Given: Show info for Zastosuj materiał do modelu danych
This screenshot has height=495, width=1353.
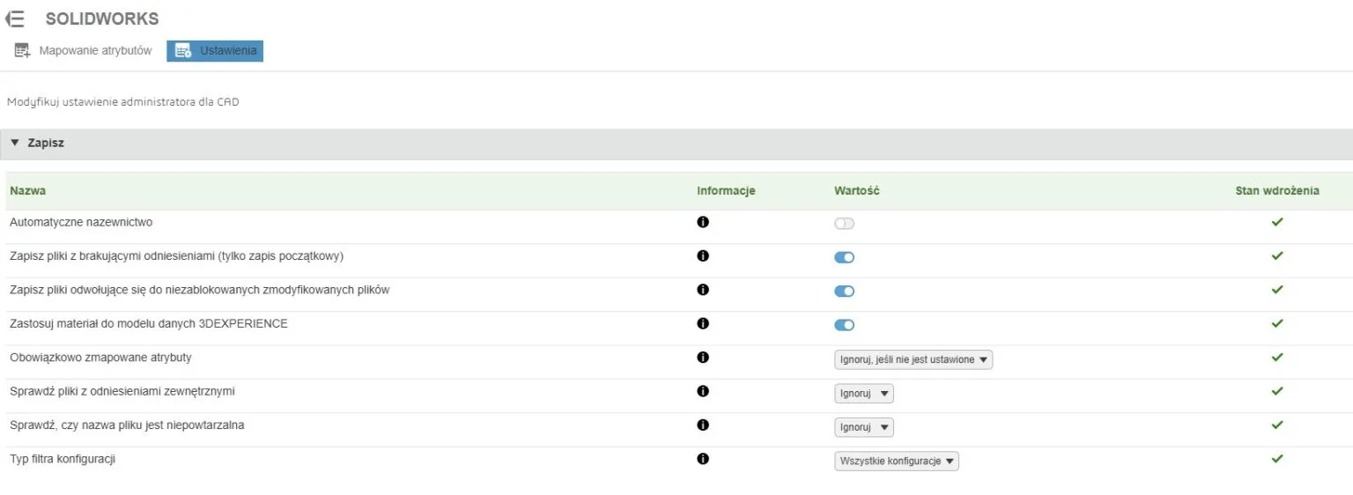Looking at the screenshot, I should tap(703, 323).
